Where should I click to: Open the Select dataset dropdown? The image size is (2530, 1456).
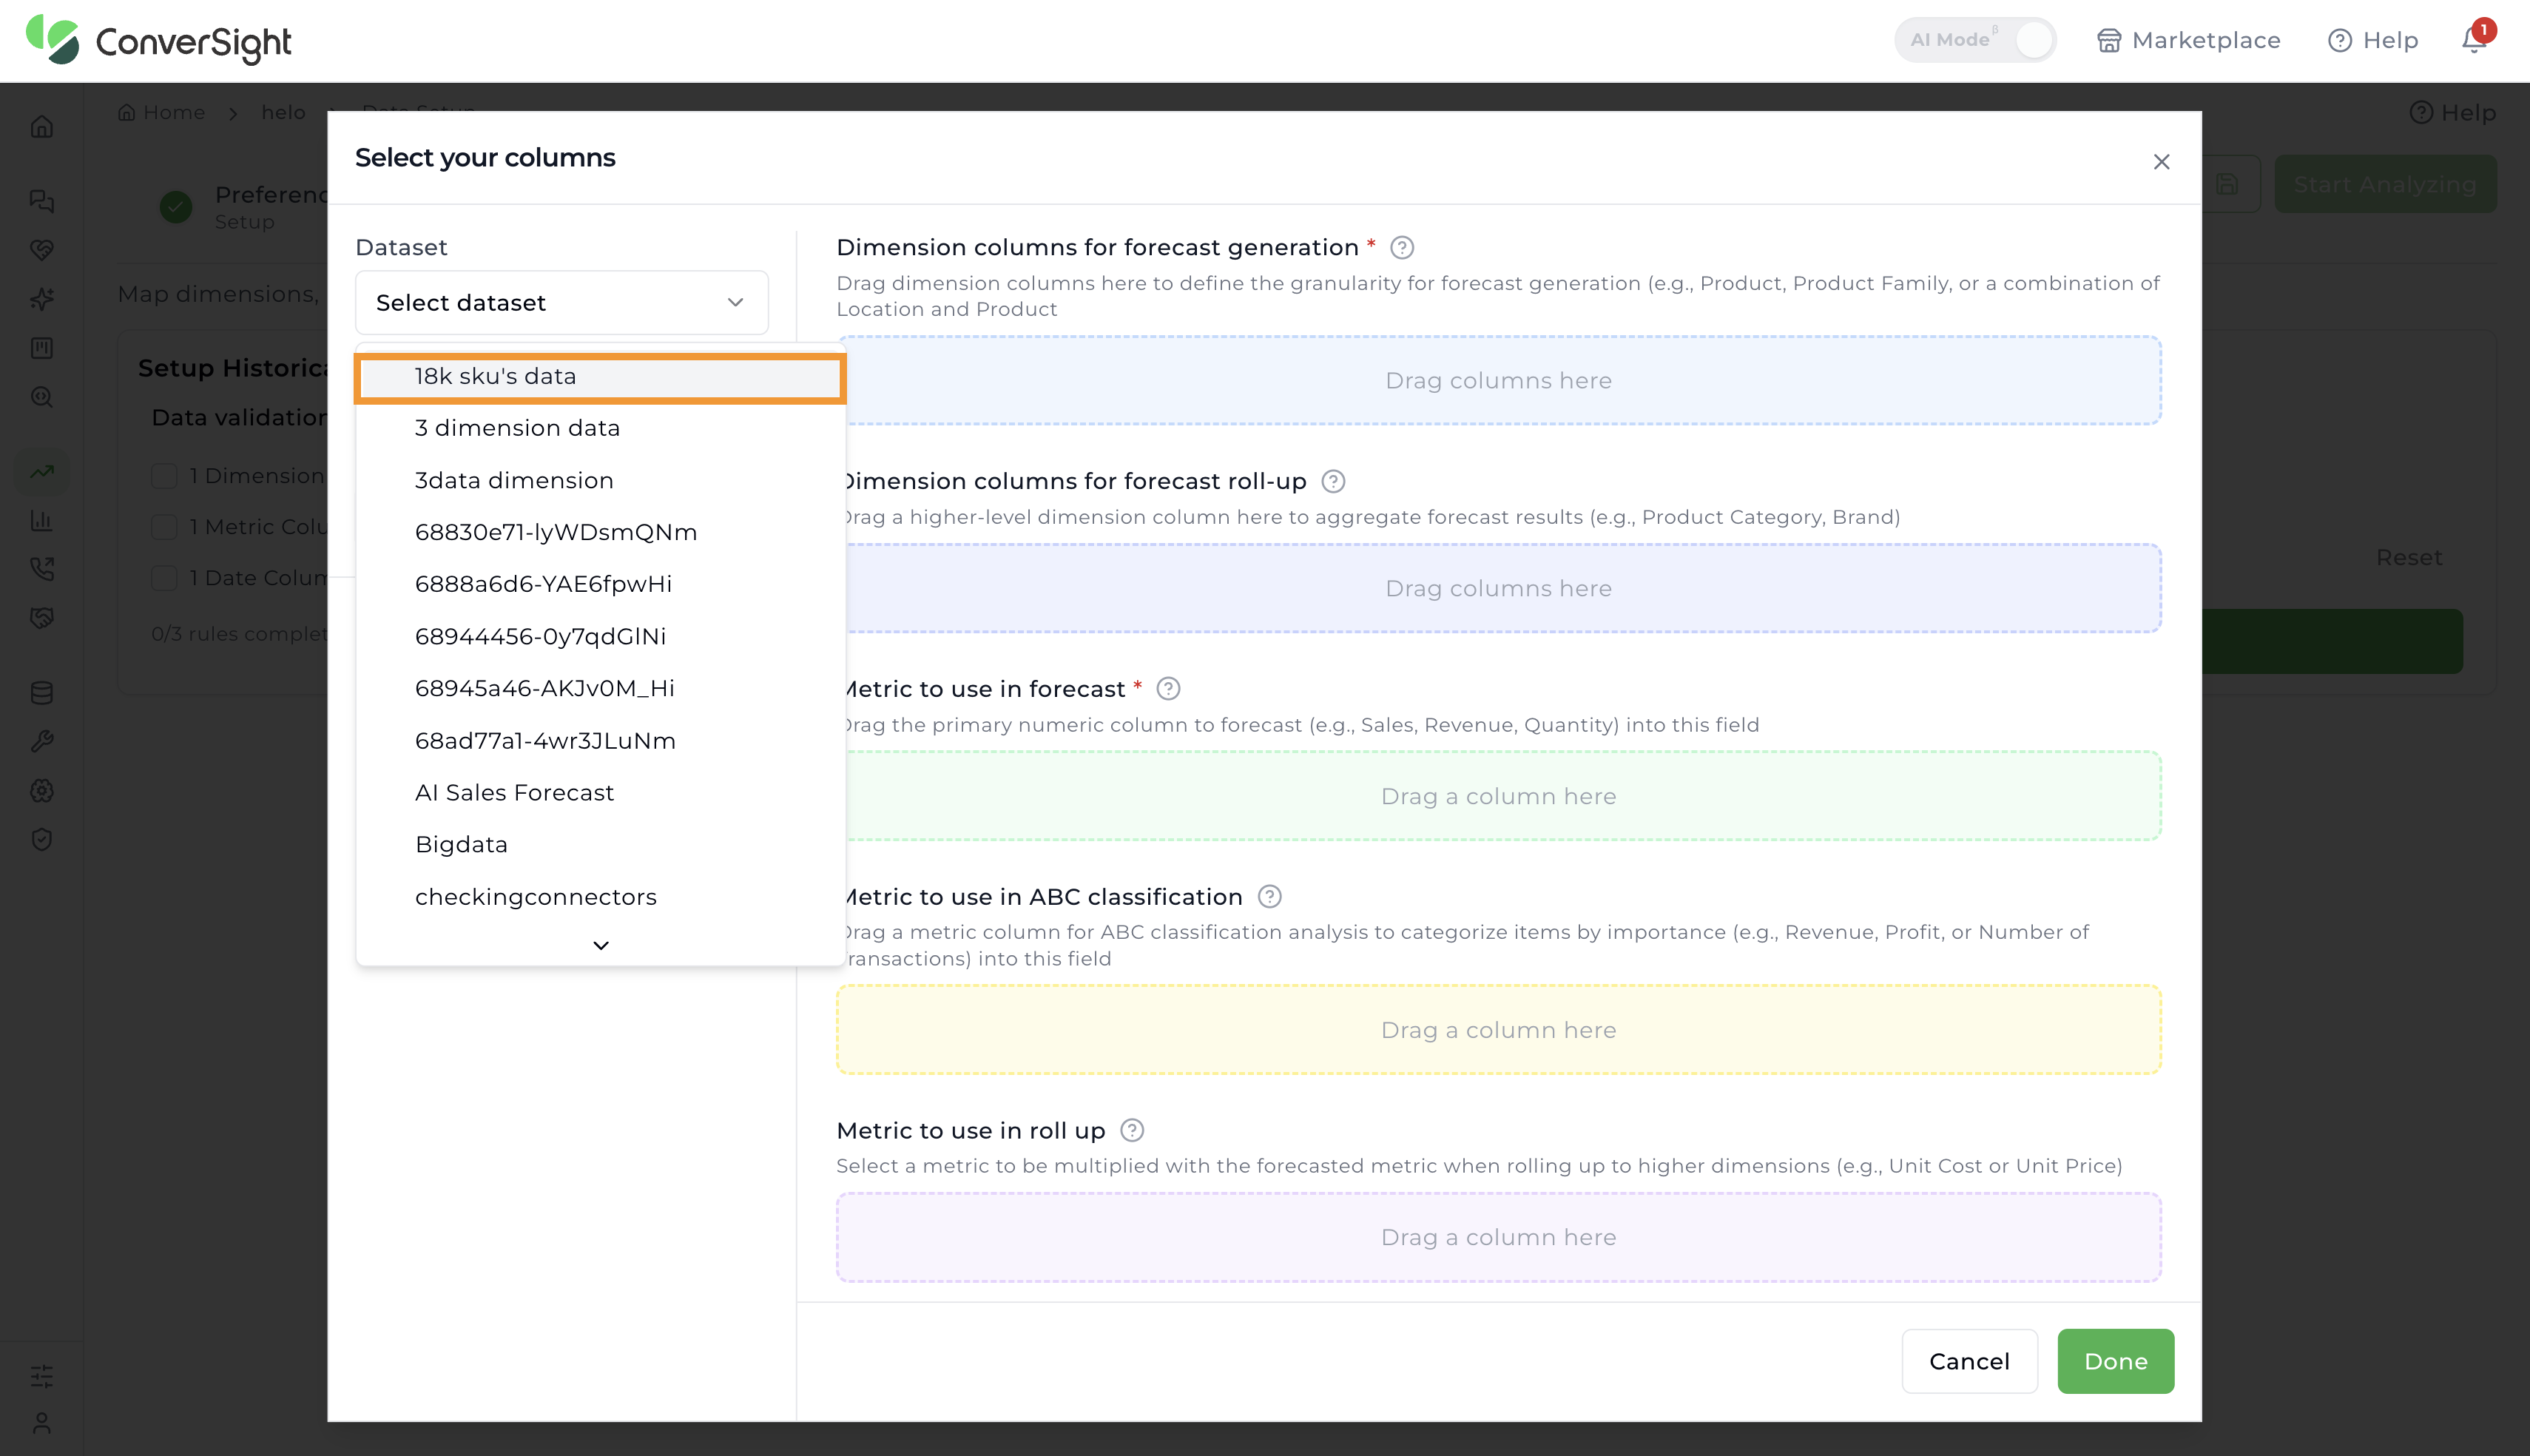pyautogui.click(x=561, y=302)
